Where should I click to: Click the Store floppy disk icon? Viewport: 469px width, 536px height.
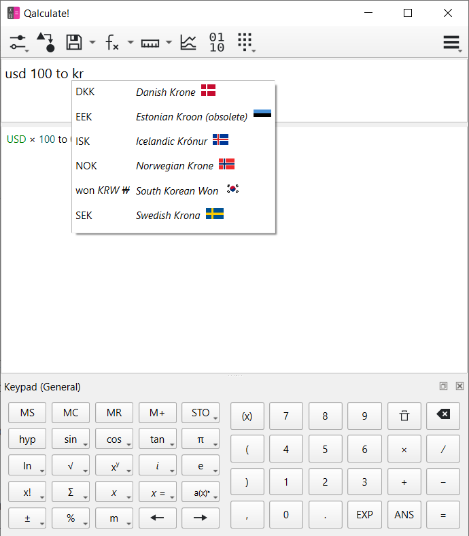(74, 42)
